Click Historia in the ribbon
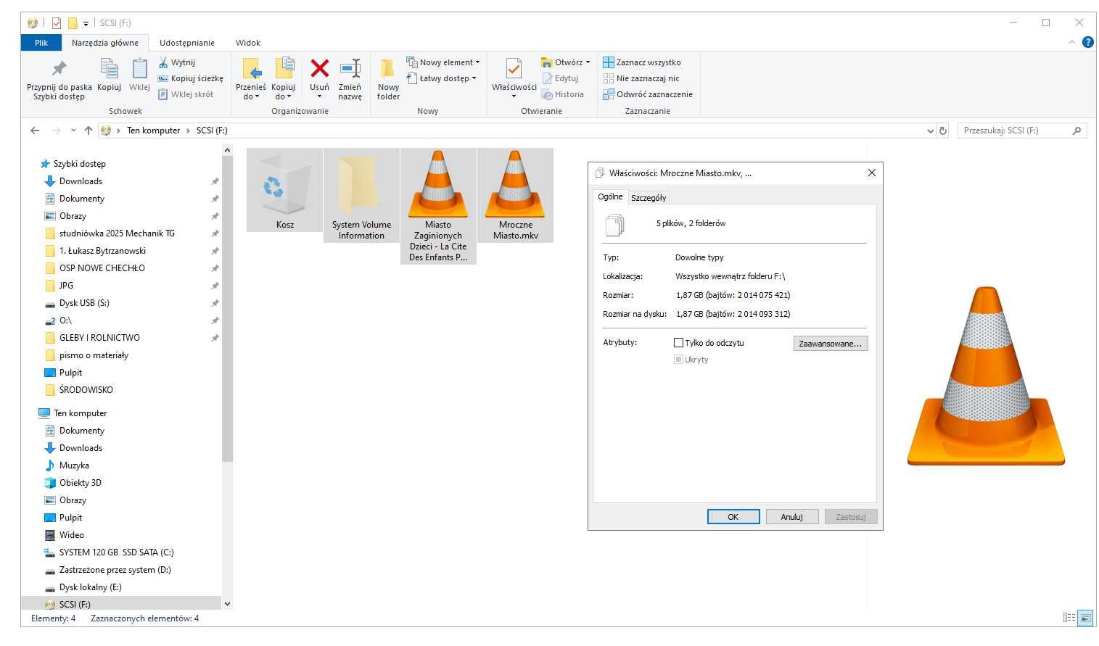Screen dimensions: 1099x646 563,94
